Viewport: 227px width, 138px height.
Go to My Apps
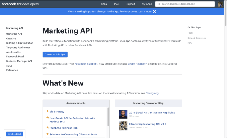click(x=147, y=4)
